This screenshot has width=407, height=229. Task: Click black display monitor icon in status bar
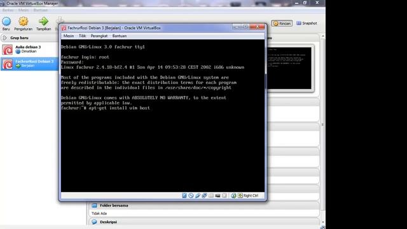tap(217, 195)
